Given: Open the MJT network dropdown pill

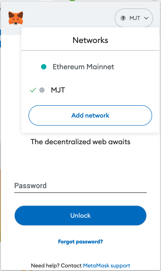Looking at the screenshot, I should tap(134, 18).
